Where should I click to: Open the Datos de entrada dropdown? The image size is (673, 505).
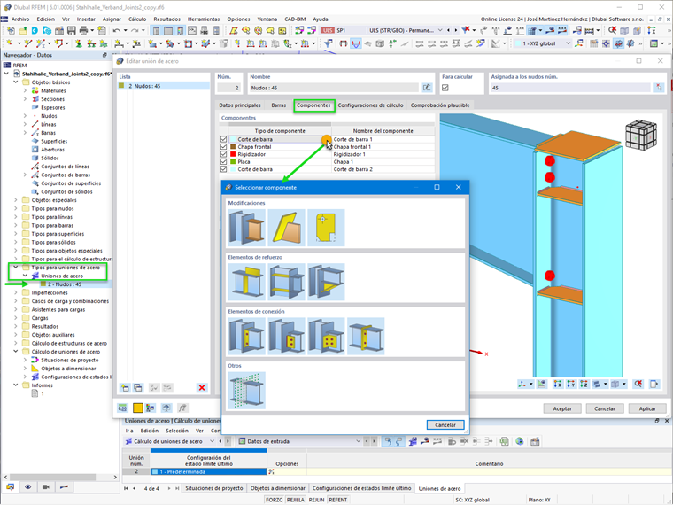[x=358, y=441]
